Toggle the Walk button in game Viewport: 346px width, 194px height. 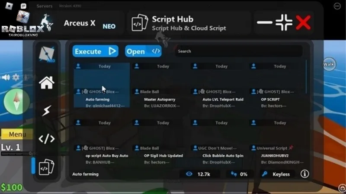[329, 64]
